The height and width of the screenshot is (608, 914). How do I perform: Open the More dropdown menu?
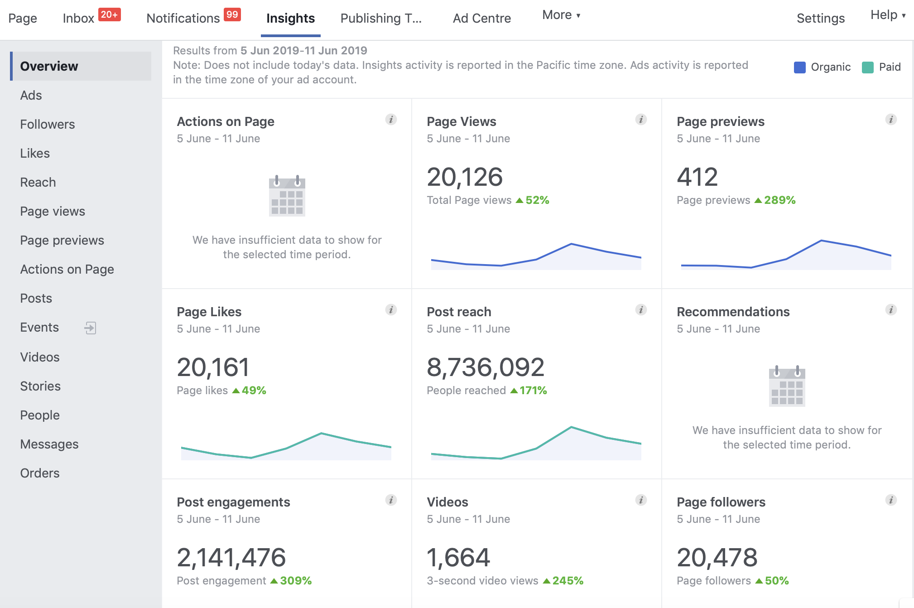[561, 15]
